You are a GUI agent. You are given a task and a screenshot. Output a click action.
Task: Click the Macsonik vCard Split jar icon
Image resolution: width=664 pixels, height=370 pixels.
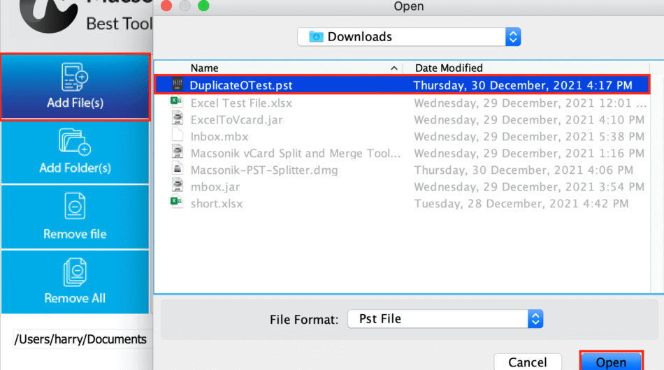[x=178, y=151]
